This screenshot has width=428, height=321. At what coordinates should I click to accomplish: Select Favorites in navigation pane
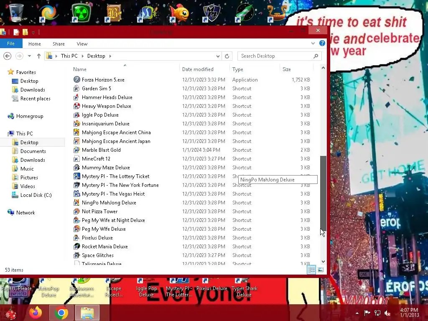26,72
